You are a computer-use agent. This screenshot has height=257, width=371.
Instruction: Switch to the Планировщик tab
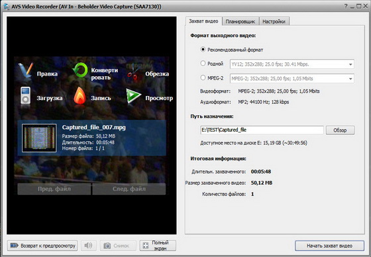point(240,22)
